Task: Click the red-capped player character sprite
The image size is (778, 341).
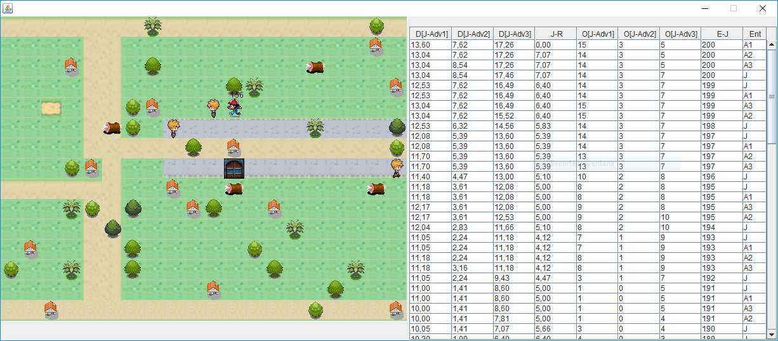Action: pyautogui.click(x=235, y=108)
